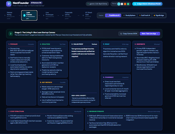Open the Lean Canvas step
Image resolution: width=175 pixels, height=134 pixels.
click(x=29, y=15)
